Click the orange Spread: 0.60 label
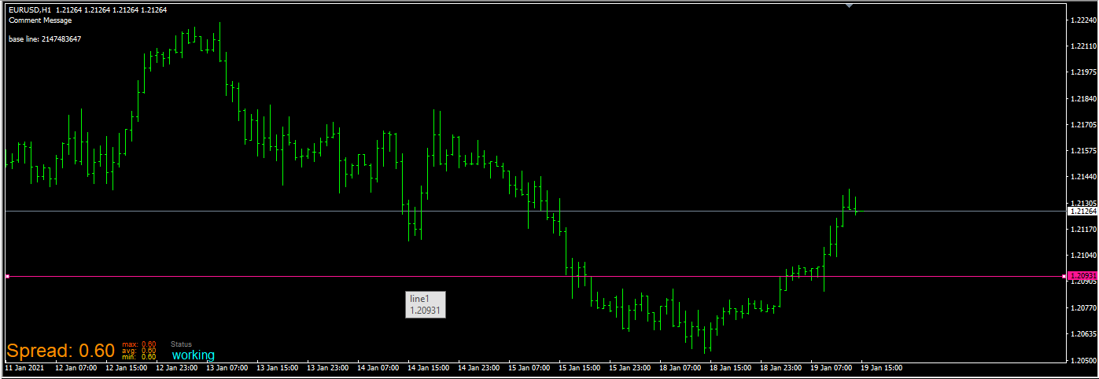 point(61,351)
